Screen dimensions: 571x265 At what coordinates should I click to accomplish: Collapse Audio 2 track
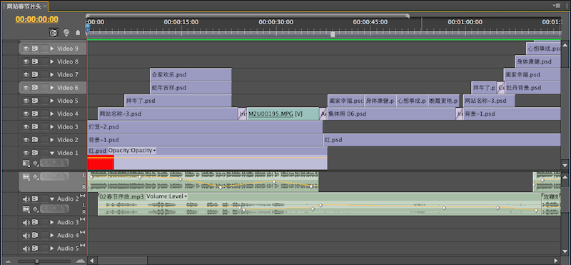pos(52,199)
